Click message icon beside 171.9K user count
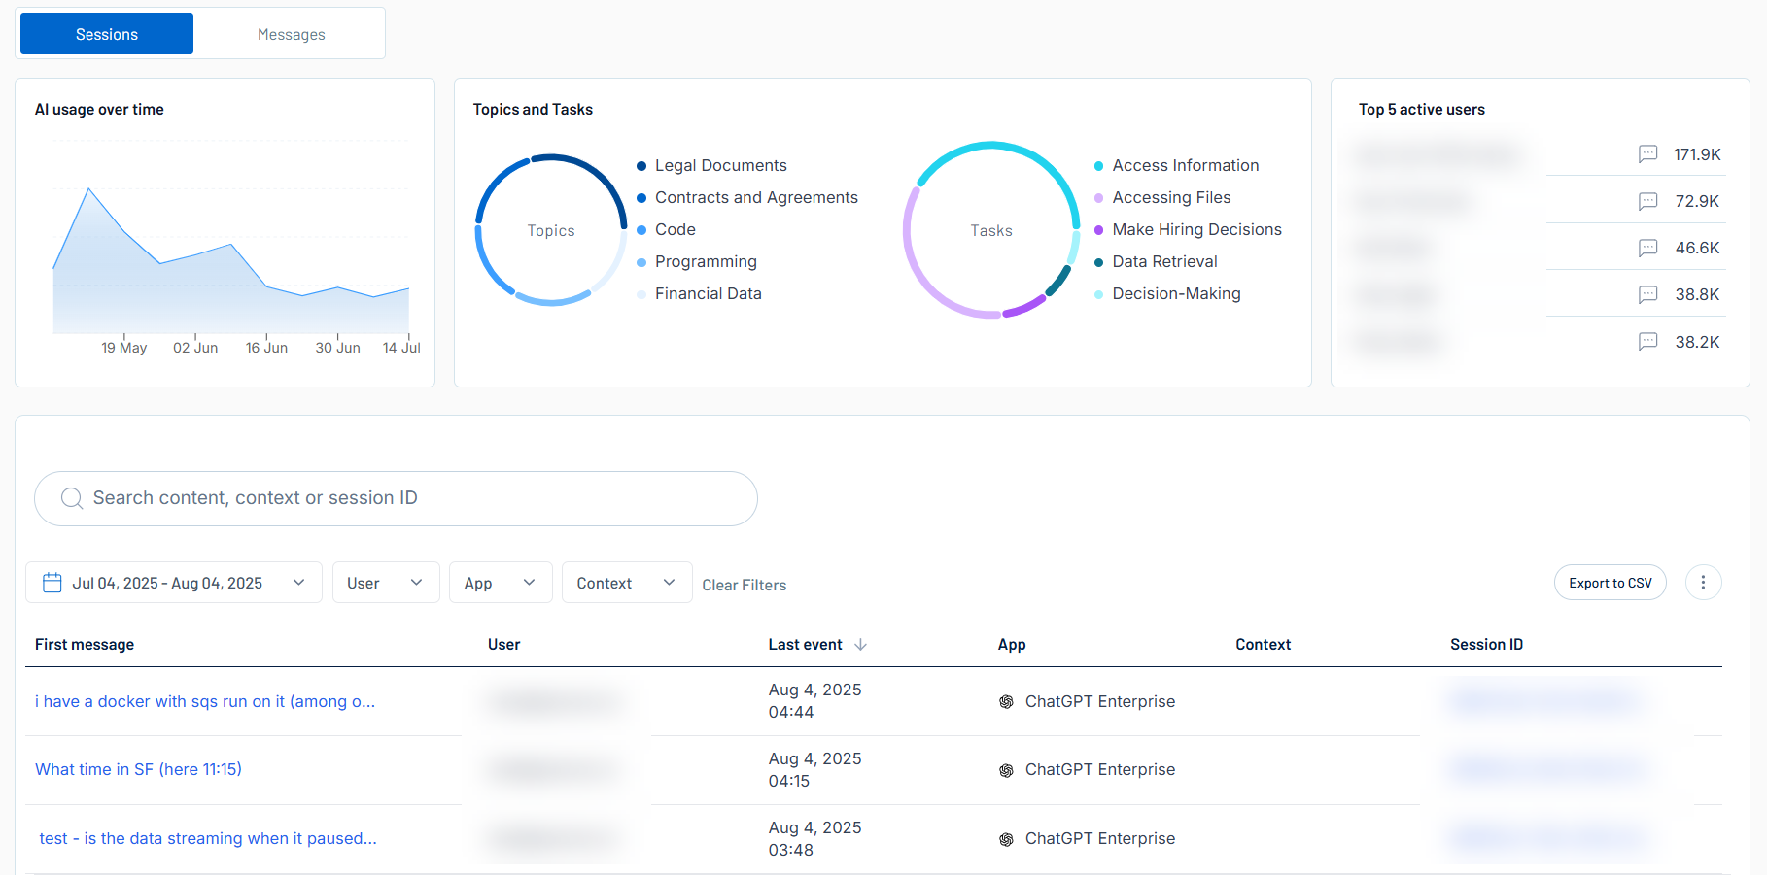This screenshot has height=875, width=1767. [x=1647, y=154]
